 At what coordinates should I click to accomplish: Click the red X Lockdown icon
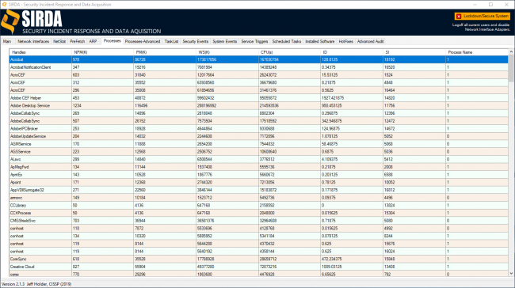click(x=459, y=17)
